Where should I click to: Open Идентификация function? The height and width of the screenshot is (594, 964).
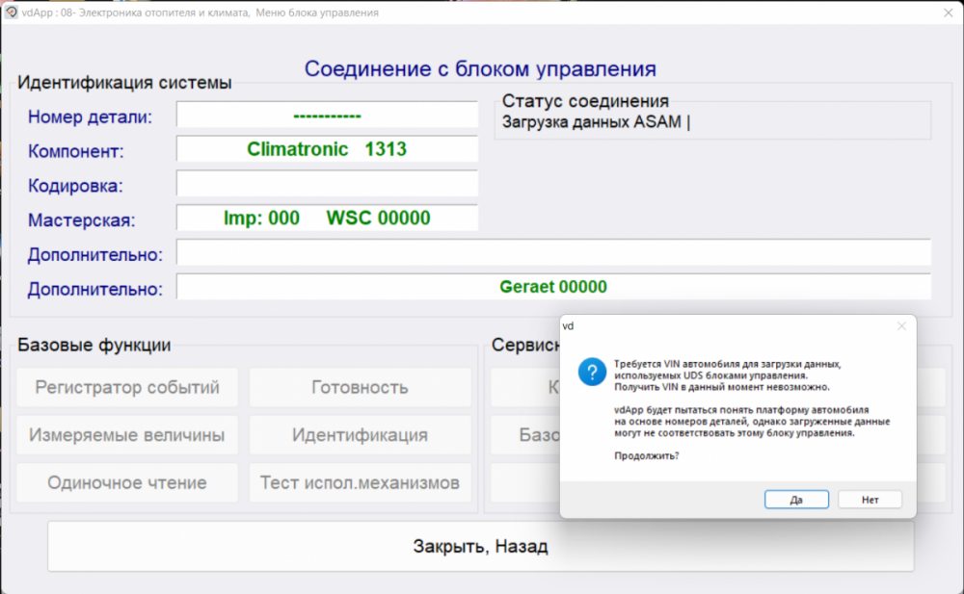tap(361, 435)
